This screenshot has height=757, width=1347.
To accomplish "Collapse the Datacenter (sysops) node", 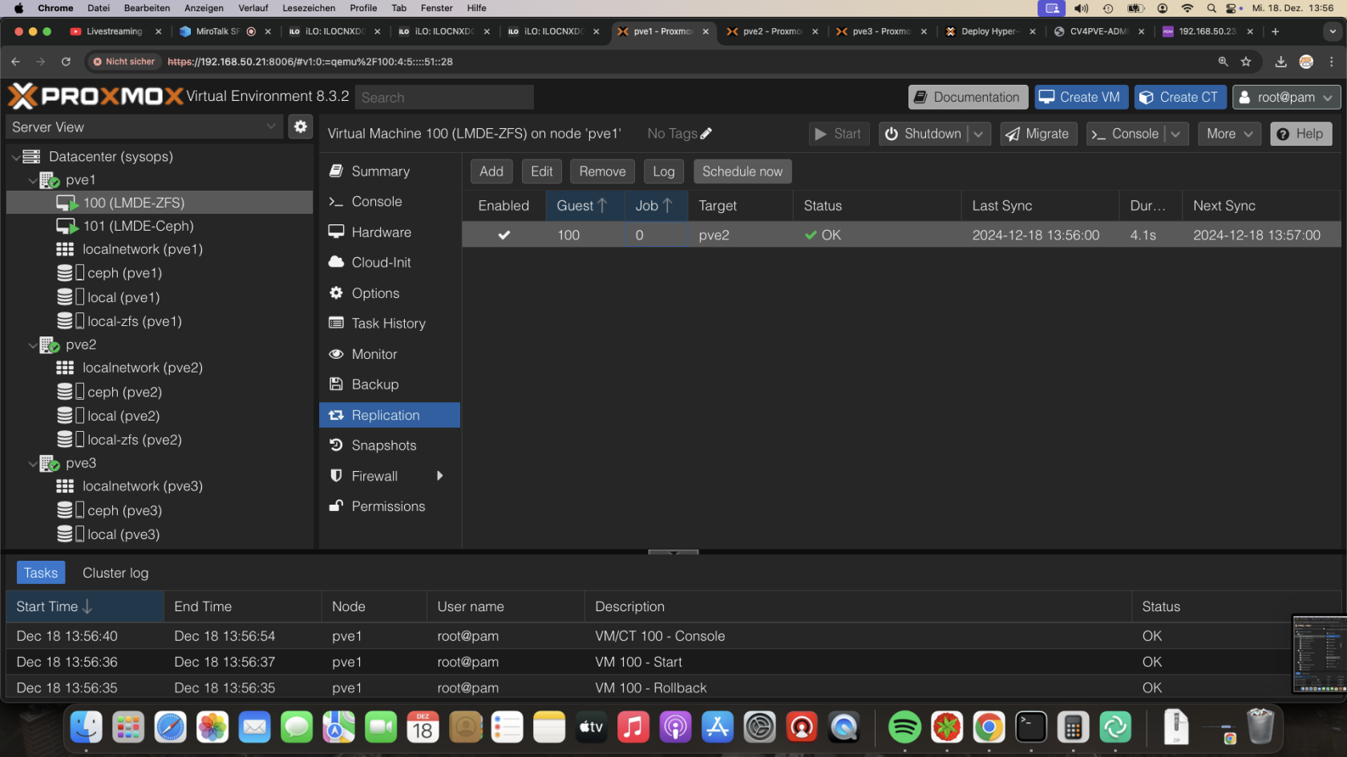I will tap(16, 157).
